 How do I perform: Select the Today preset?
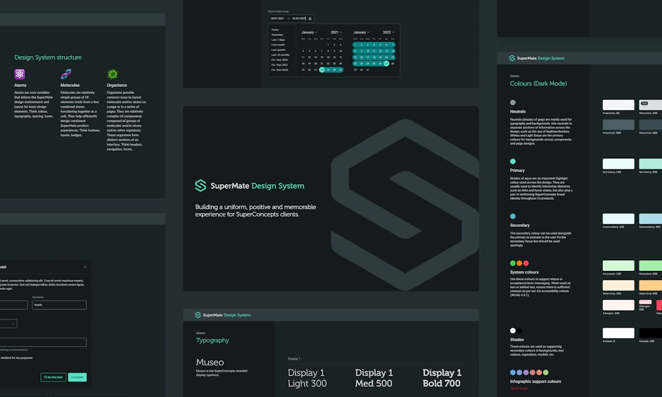(275, 30)
